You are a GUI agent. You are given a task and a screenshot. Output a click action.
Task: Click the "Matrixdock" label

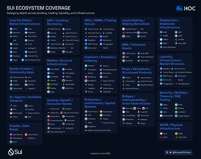[145, 61]
